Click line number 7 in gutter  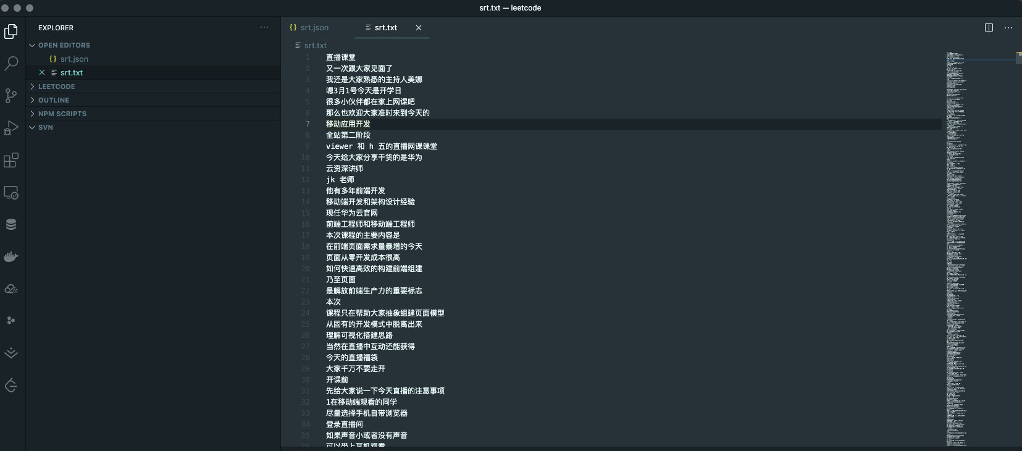308,124
